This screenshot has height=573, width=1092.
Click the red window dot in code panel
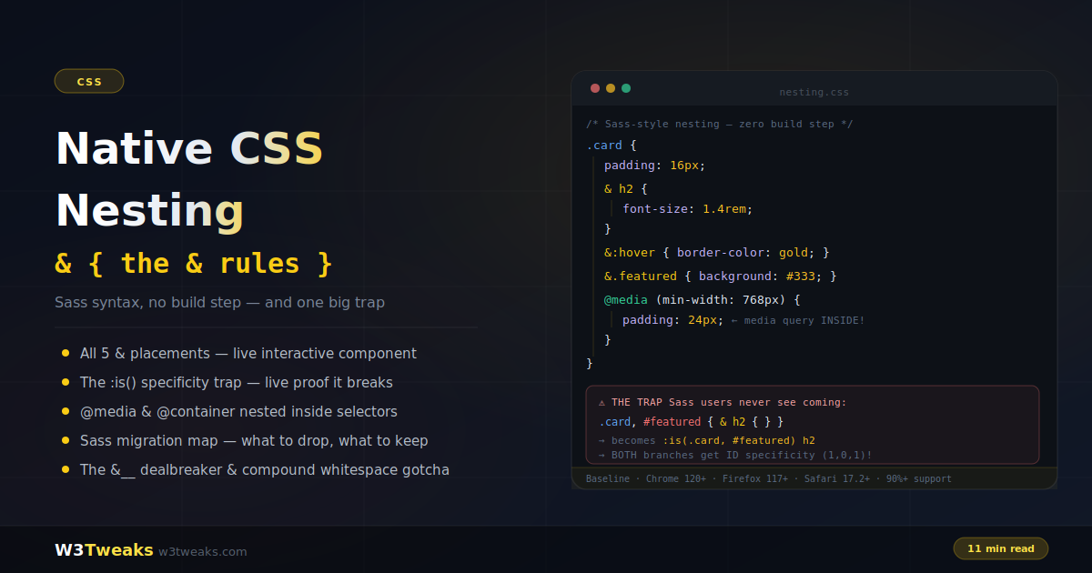point(595,88)
